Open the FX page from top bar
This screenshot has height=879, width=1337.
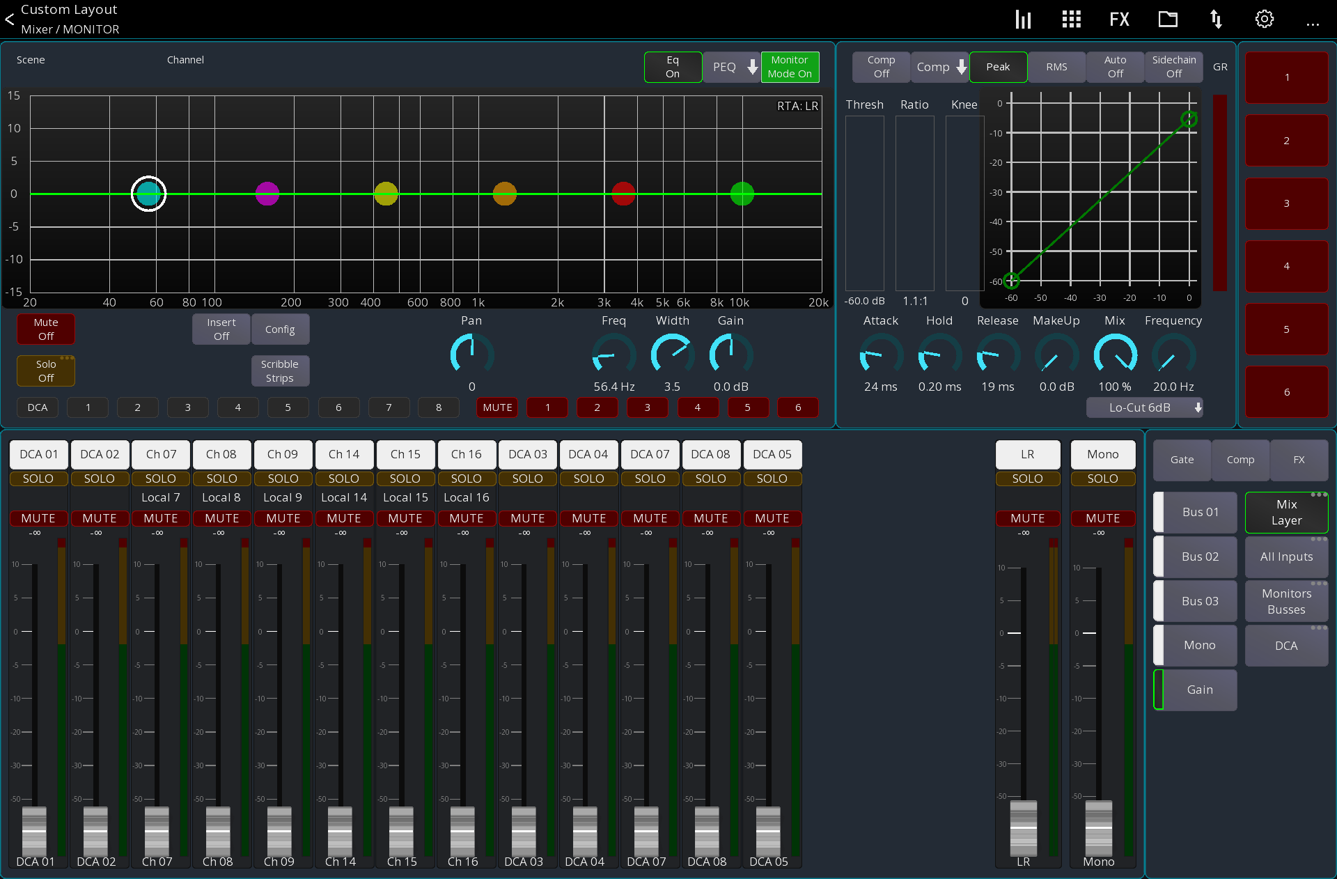click(1119, 20)
